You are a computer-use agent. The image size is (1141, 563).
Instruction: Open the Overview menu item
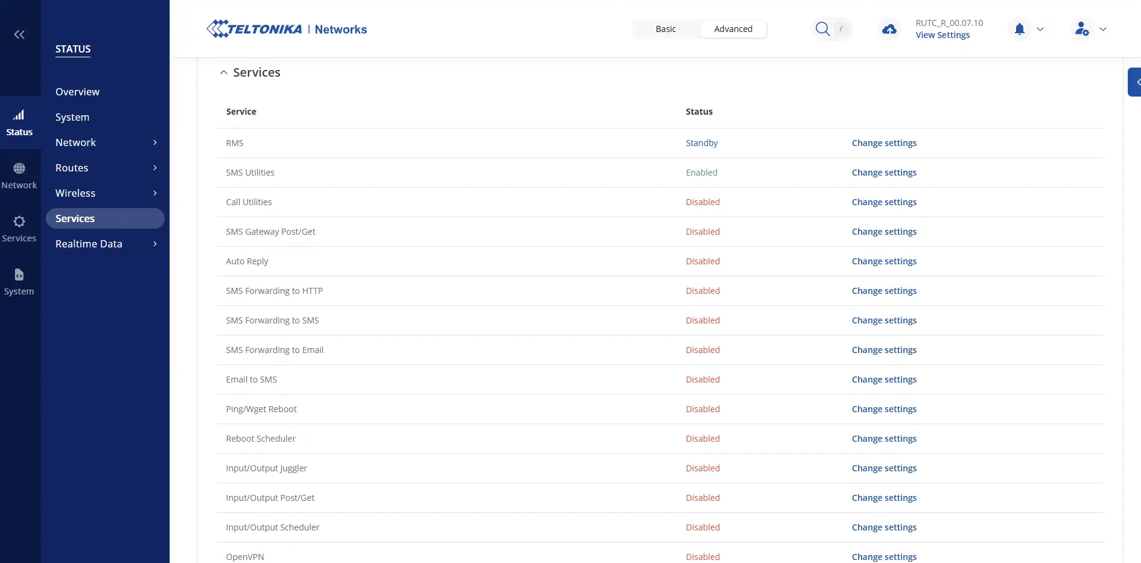click(77, 92)
